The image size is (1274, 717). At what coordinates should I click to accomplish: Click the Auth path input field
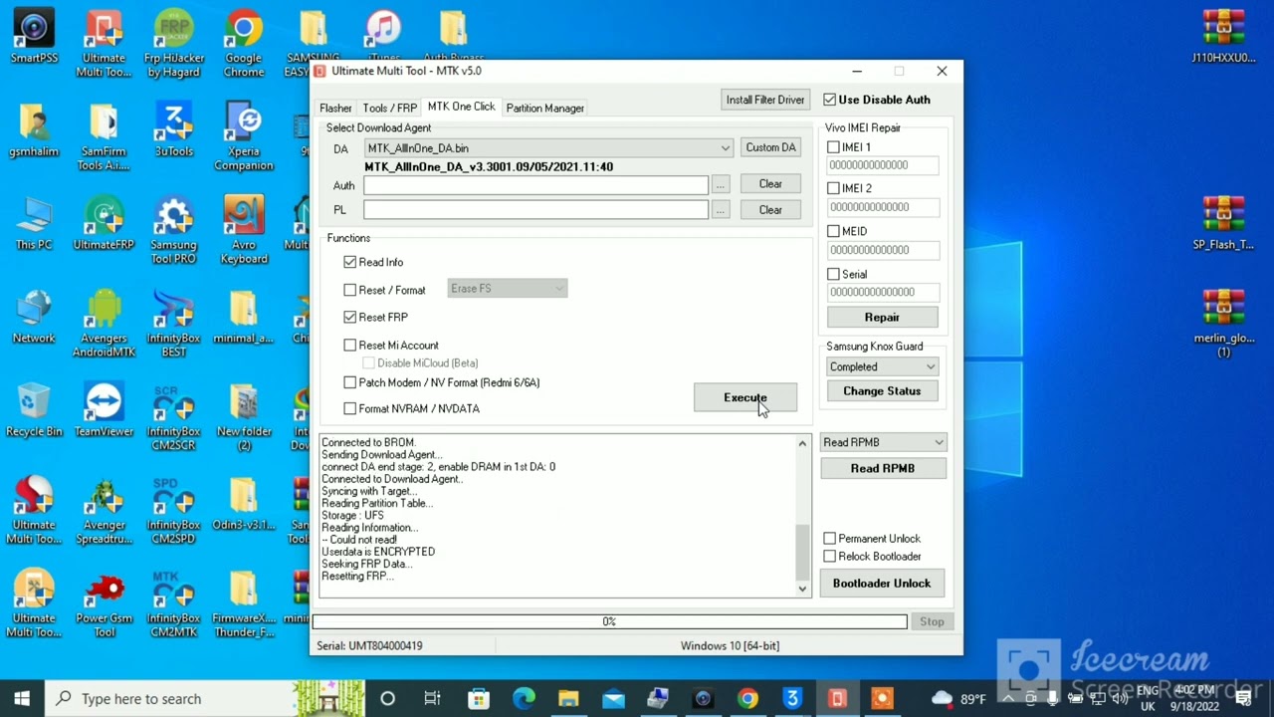pos(535,184)
